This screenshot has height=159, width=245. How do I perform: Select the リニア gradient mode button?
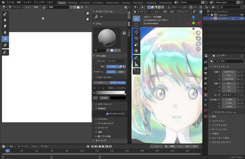point(111,72)
